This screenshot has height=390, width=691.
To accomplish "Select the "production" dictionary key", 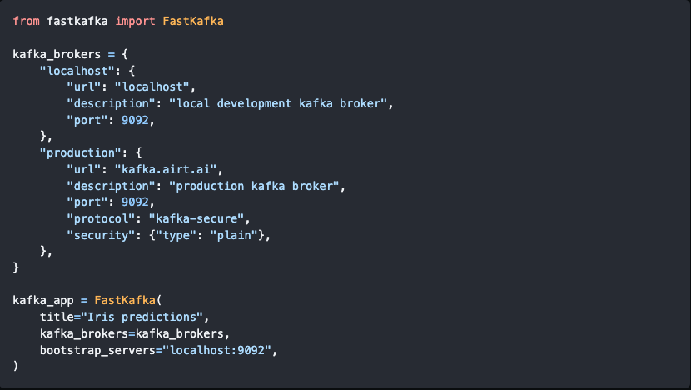I will click(x=77, y=152).
